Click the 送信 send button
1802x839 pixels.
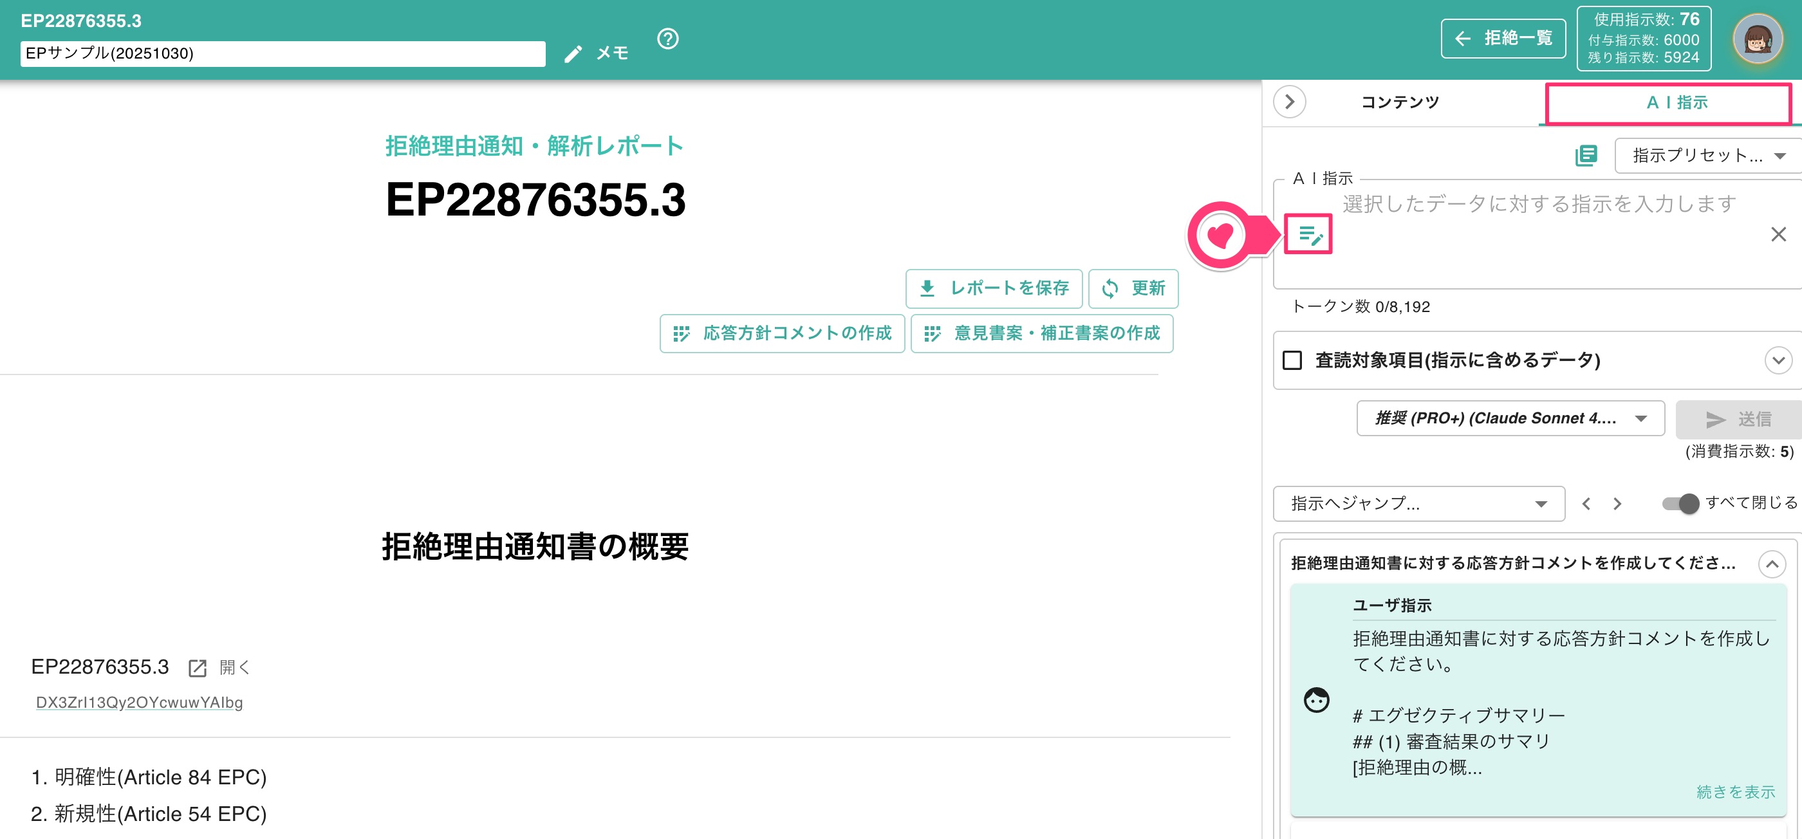(1739, 419)
